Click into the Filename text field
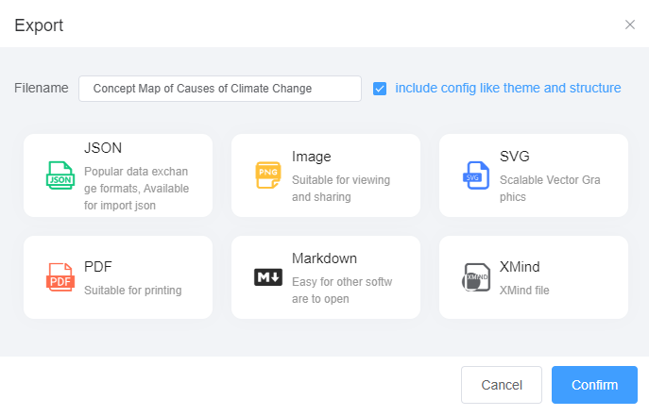 click(219, 89)
